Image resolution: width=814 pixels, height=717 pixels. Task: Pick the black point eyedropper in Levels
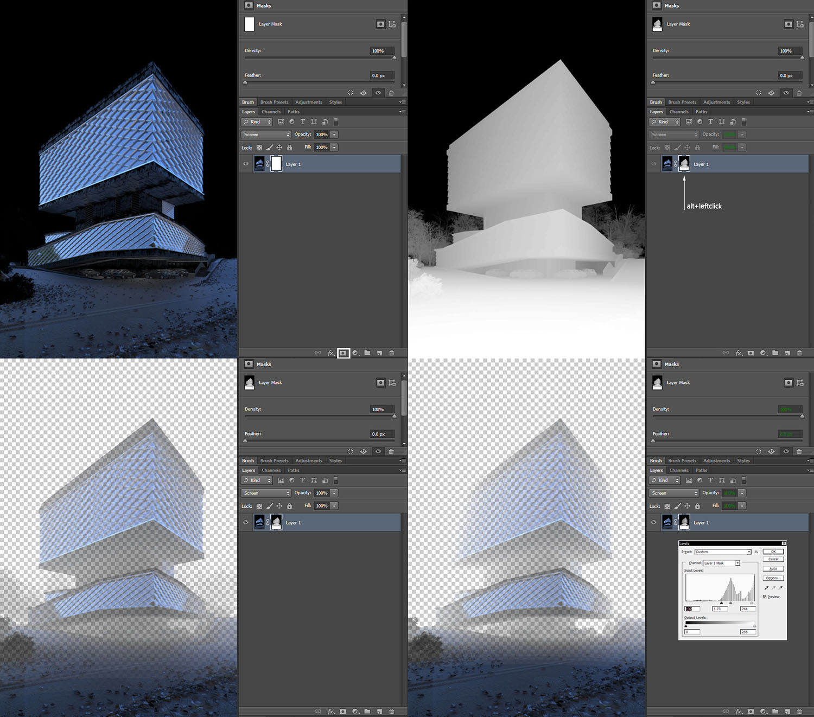tap(766, 588)
